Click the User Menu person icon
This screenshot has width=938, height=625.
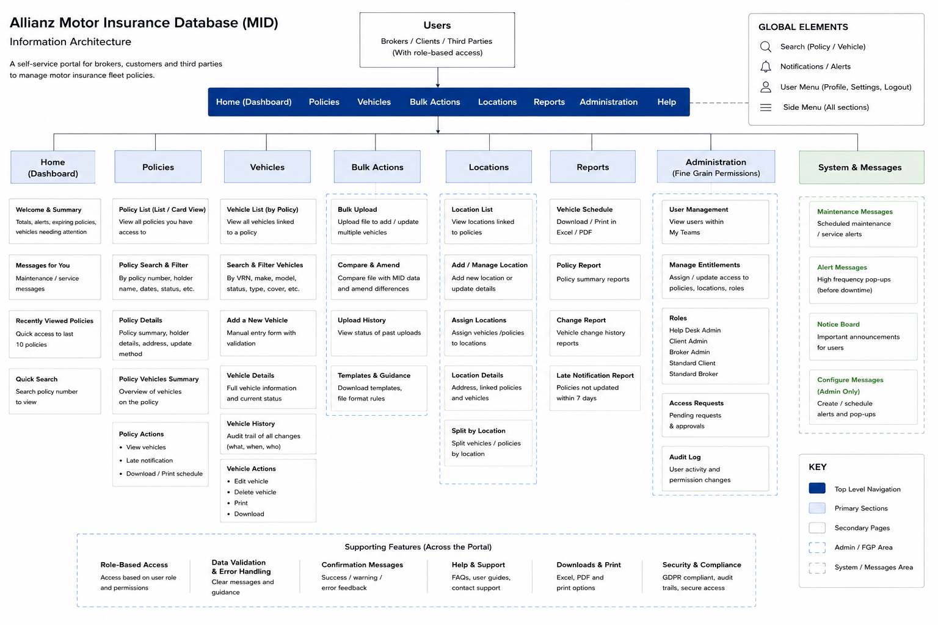[765, 87]
